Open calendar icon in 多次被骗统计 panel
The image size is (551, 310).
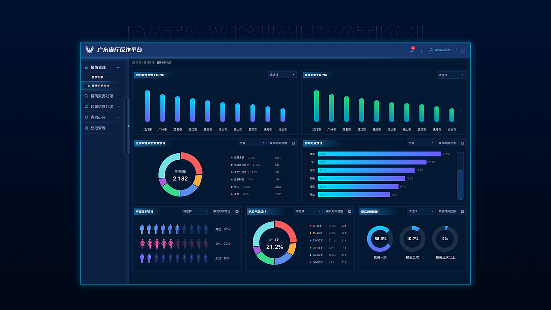pyautogui.click(x=463, y=211)
